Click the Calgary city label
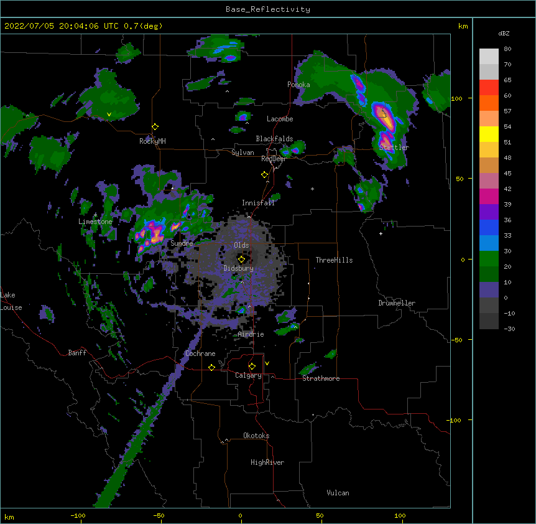Viewport: 536px width, 524px height. [x=248, y=375]
